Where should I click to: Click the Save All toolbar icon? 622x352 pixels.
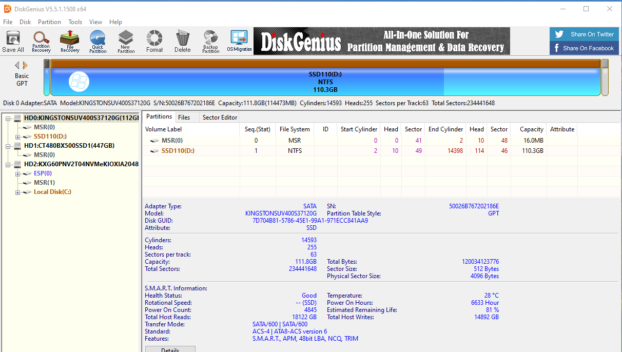click(13, 41)
